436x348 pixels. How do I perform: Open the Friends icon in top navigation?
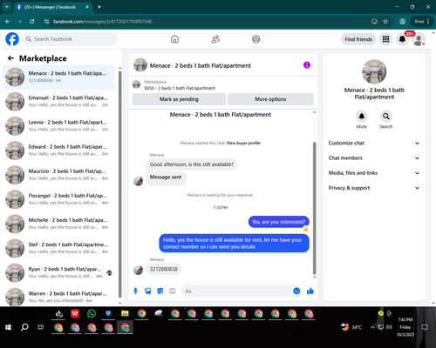point(215,39)
